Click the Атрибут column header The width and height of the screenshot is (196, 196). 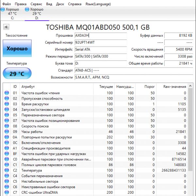point(28,87)
